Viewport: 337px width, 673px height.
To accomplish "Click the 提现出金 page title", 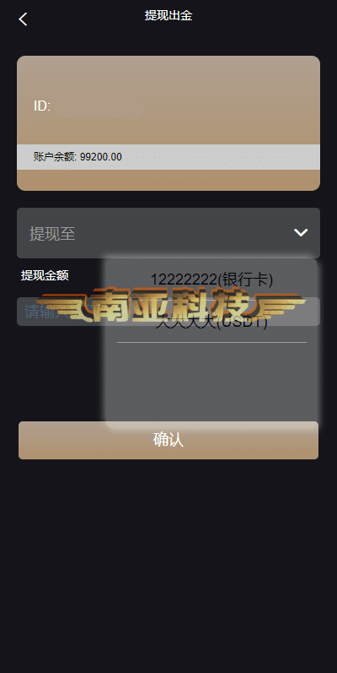I will click(x=168, y=16).
